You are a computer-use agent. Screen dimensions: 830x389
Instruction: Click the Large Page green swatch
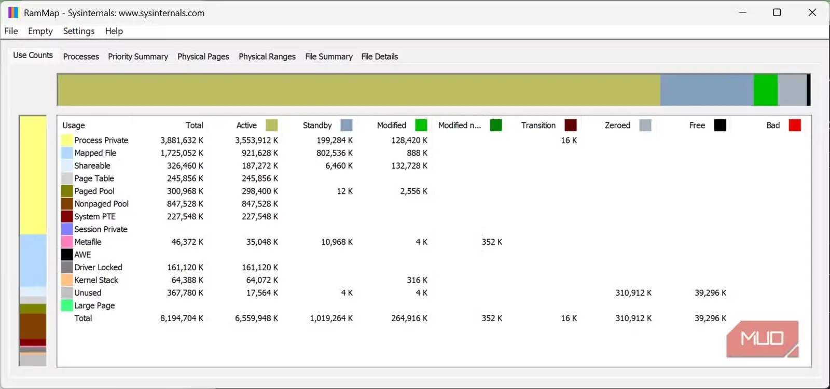[x=67, y=305]
